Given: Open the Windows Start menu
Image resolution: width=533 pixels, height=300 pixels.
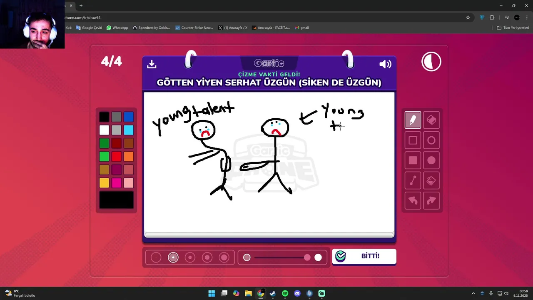Looking at the screenshot, I should (212, 293).
